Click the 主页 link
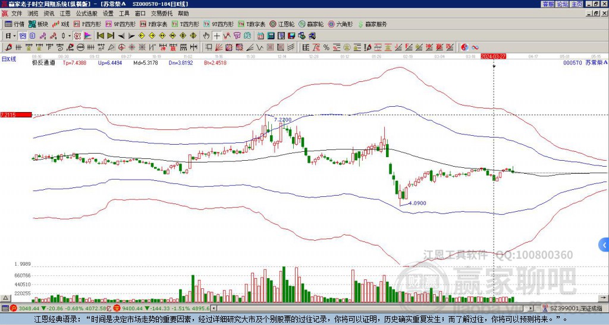 click(577, 4)
